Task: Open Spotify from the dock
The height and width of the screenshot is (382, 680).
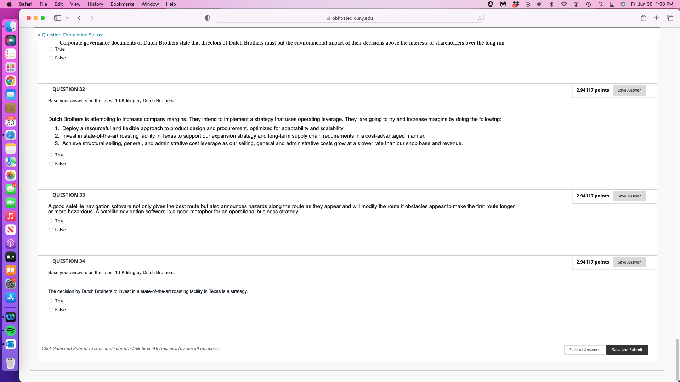Action: (11, 331)
